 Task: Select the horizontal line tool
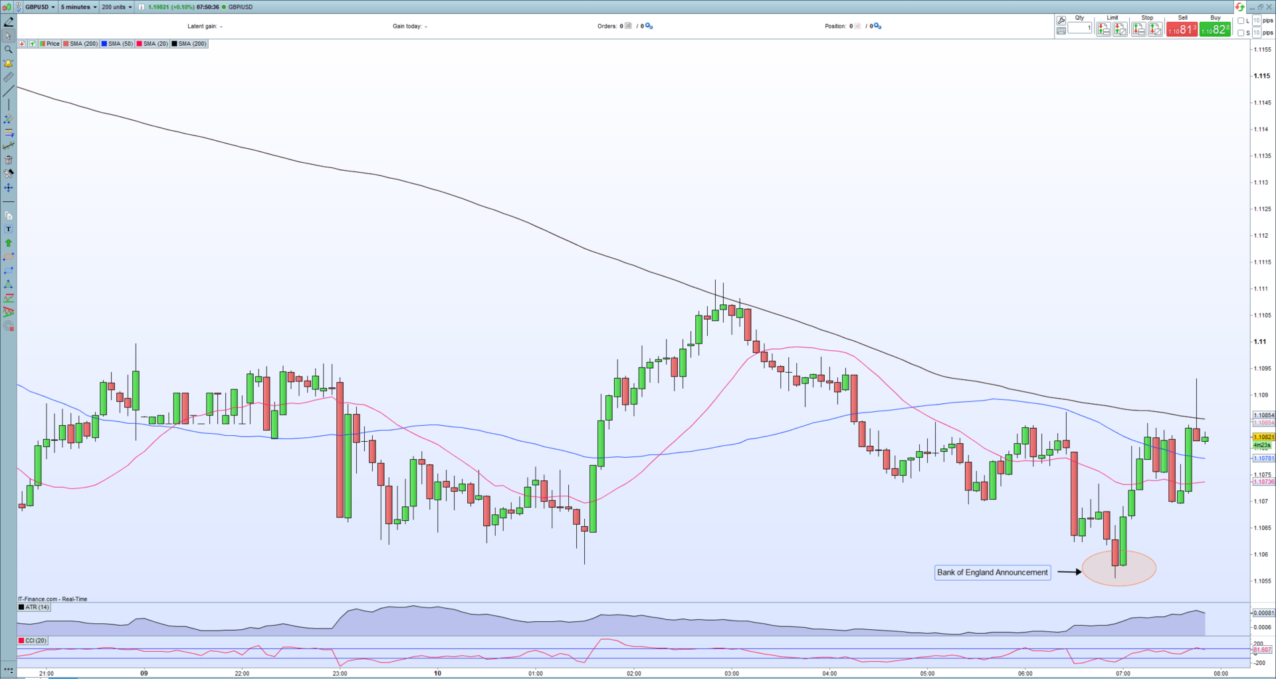(x=9, y=202)
